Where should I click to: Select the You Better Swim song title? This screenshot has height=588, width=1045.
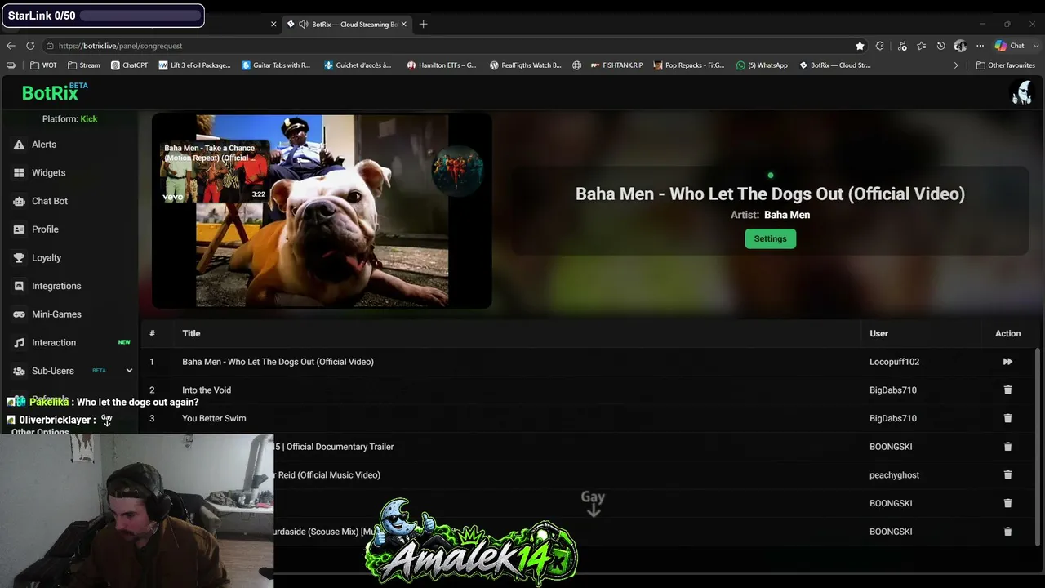pyautogui.click(x=214, y=418)
